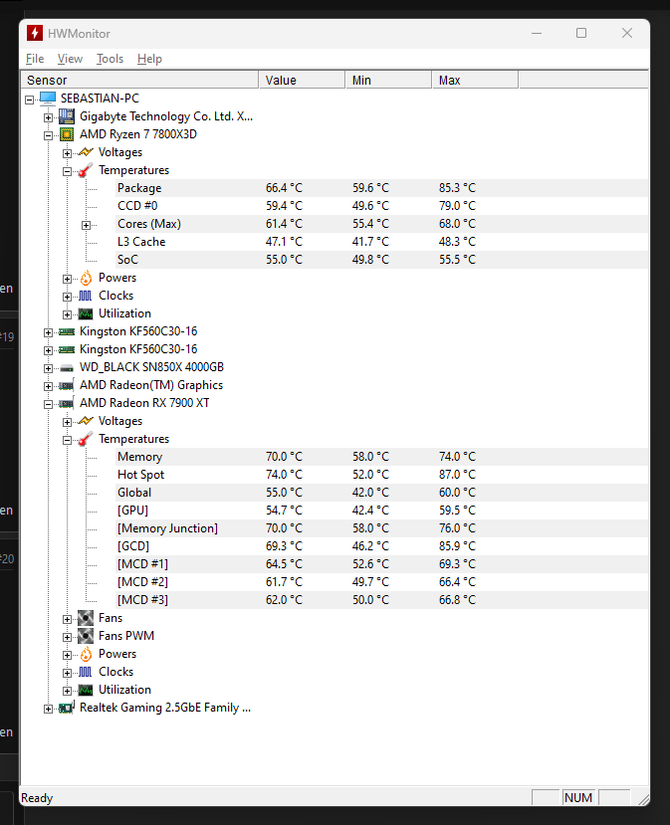The image size is (670, 825).
Task: Select the L3 Cache temperature row
Action: (382, 242)
